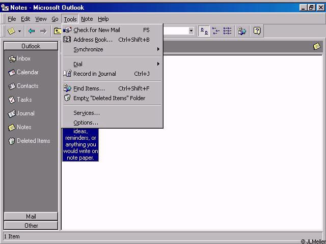This screenshot has width=326, height=244.
Task: Switch to List view in toolbar
Action: [x=227, y=31]
